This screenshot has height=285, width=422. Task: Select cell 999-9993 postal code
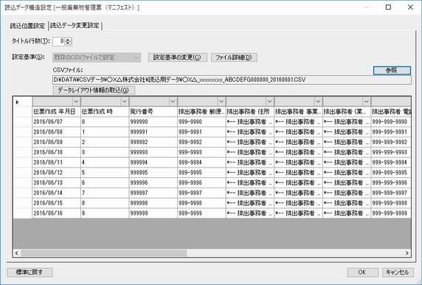pyautogui.click(x=201, y=152)
